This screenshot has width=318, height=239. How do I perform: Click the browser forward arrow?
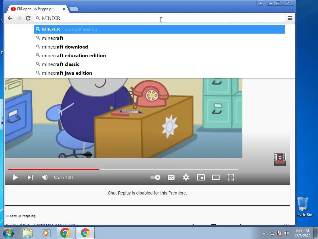click(x=19, y=18)
